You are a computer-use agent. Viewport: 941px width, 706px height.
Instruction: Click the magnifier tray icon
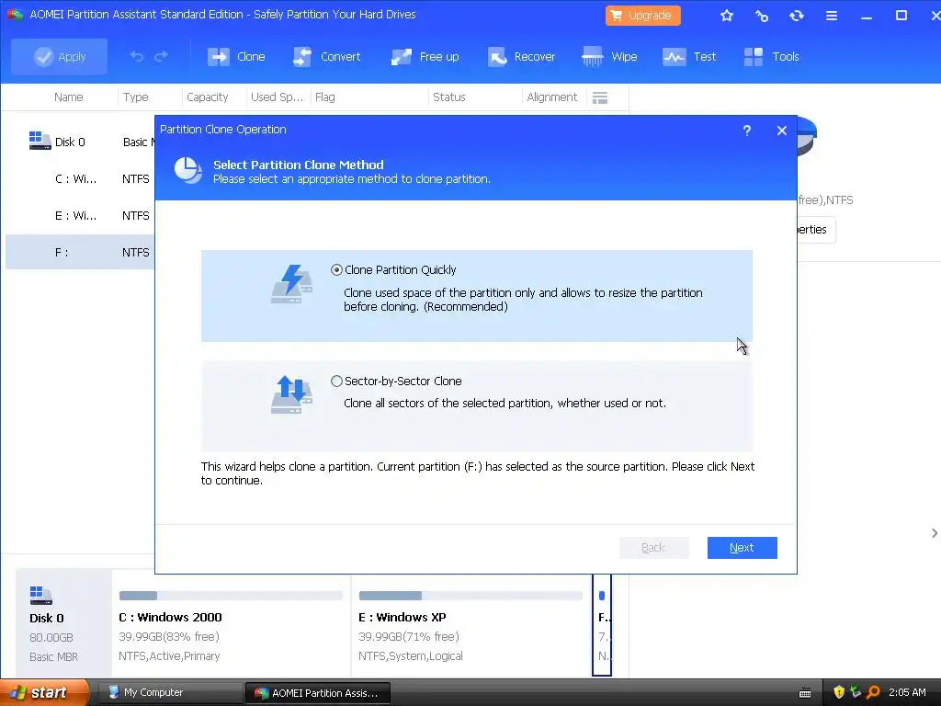(x=873, y=693)
